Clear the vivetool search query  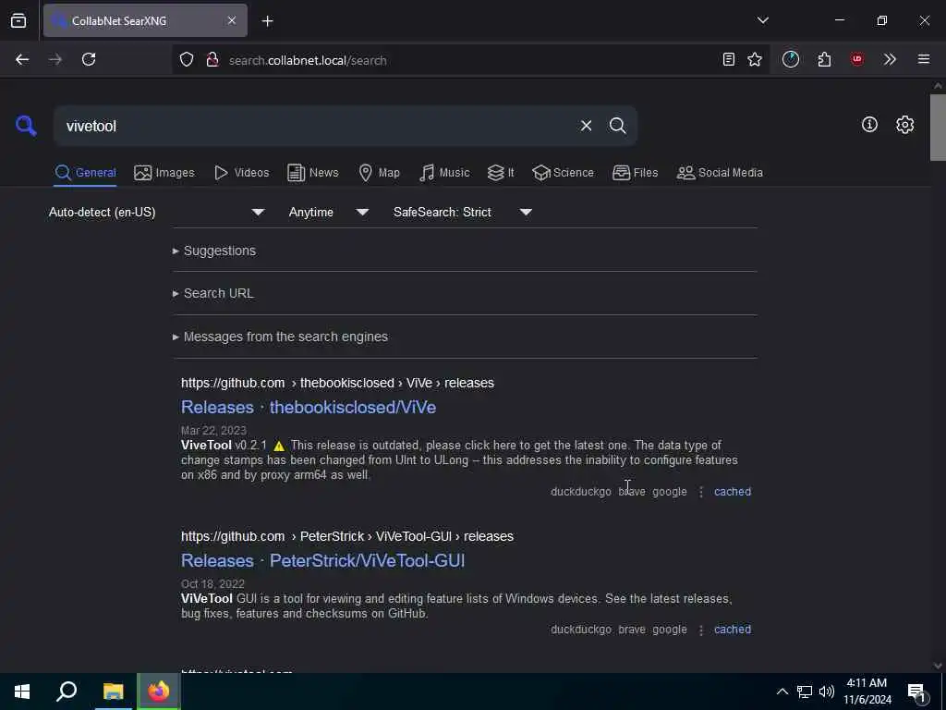pos(586,126)
